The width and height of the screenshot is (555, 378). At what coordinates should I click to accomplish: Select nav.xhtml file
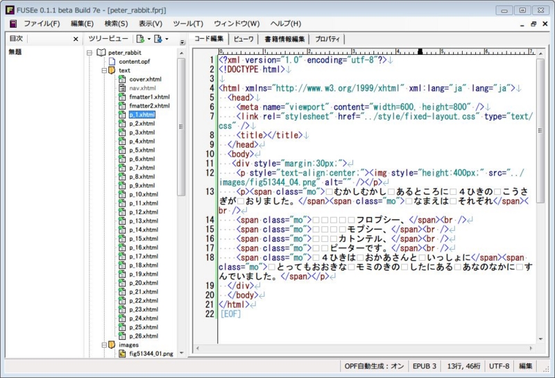click(x=142, y=88)
